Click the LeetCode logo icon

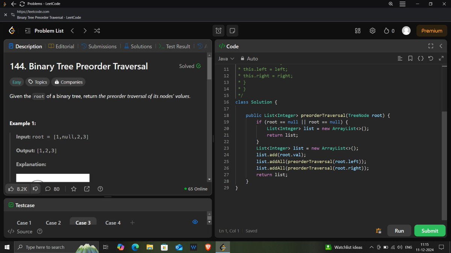[12, 31]
